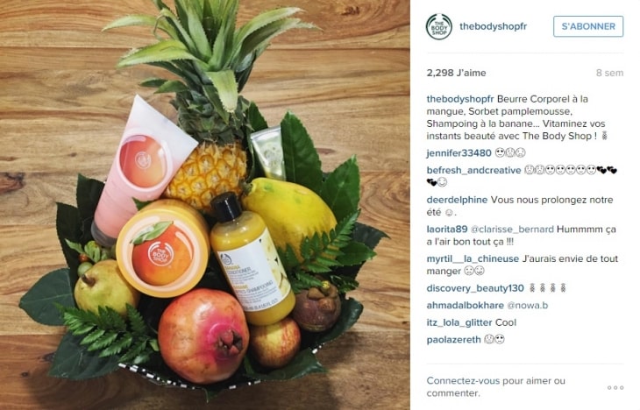This screenshot has width=640, height=410.
Task: Open the three-dots more options menu
Action: pyautogui.click(x=615, y=387)
